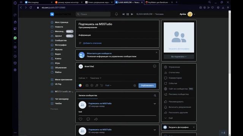This screenshot has height=136, width=243.
Task: Share the test post
Action: [96, 119]
